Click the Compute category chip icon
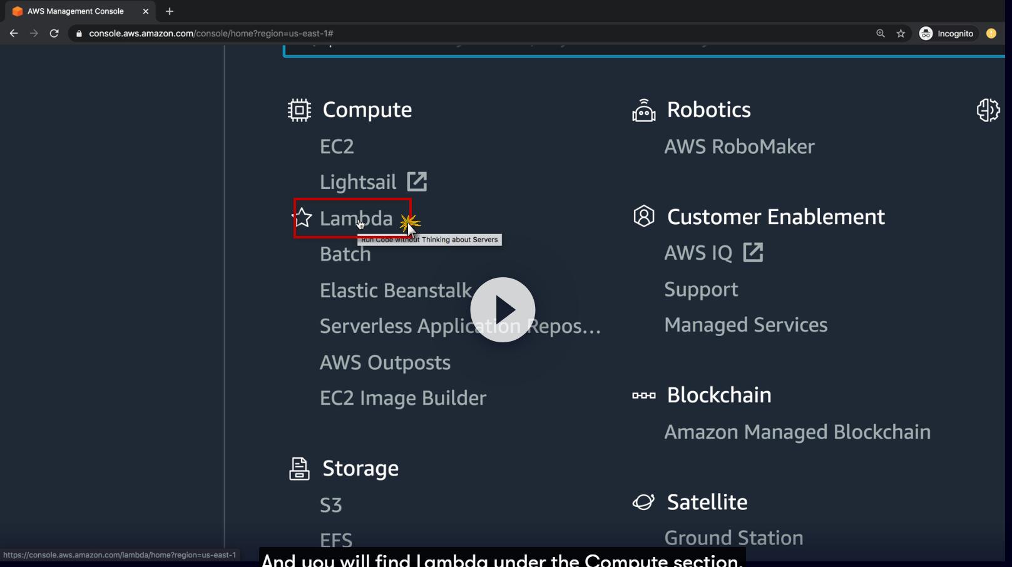This screenshot has height=567, width=1012. tap(299, 110)
